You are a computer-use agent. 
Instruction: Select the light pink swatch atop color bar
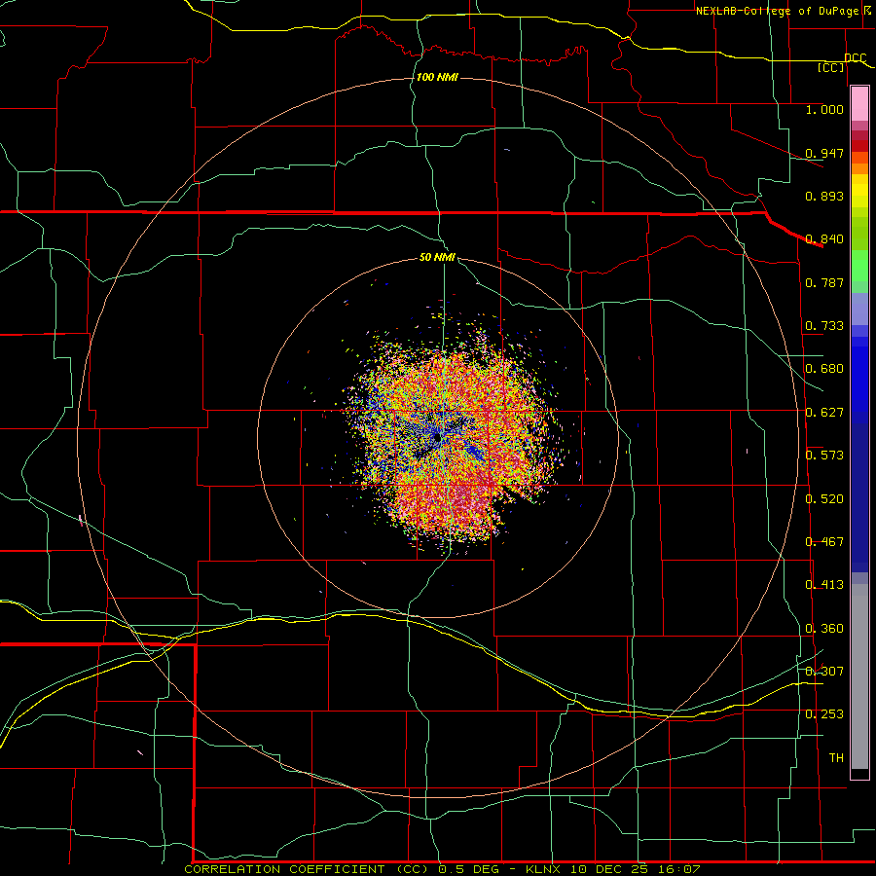(x=859, y=104)
